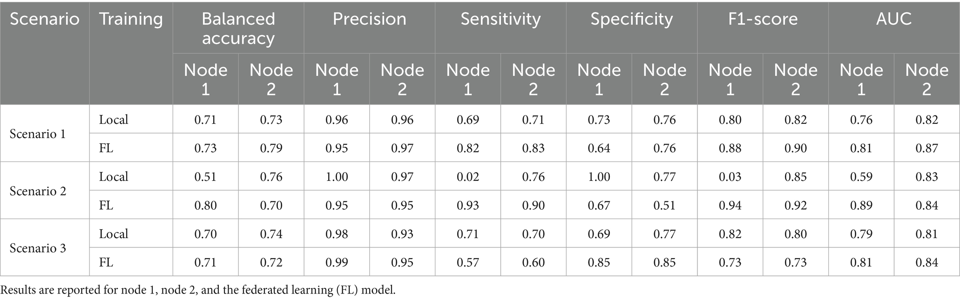960x300 pixels.
Task: Click Scenario 3 FL precision value 0.99
Action: click(x=337, y=262)
